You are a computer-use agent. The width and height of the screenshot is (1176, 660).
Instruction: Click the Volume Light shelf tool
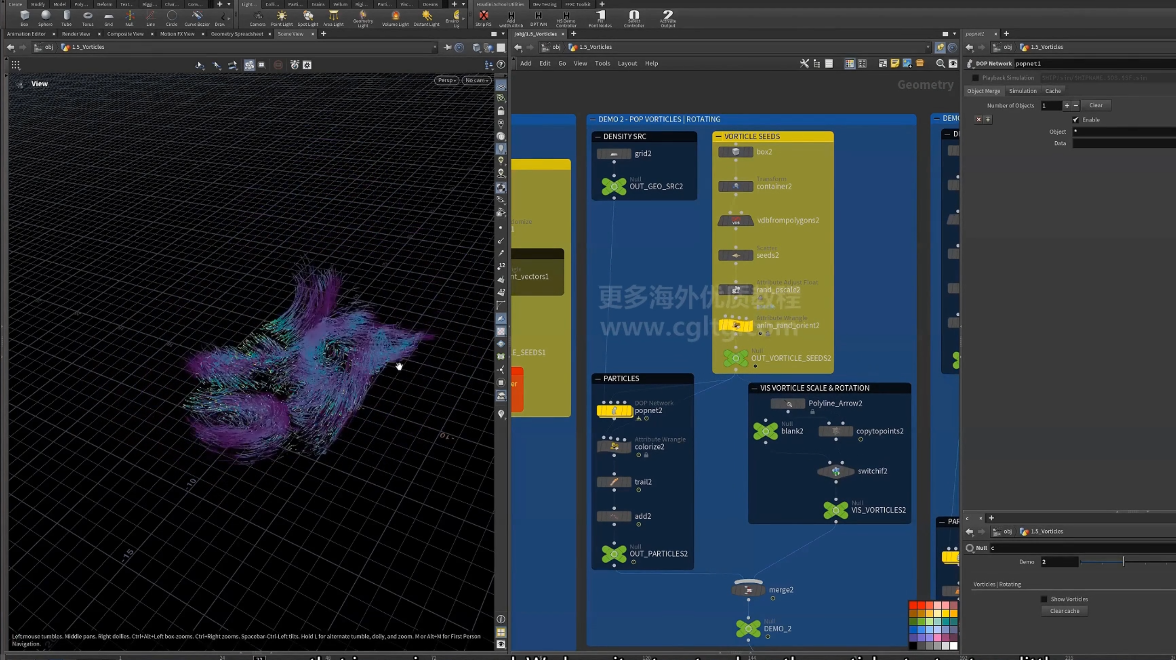[396, 18]
